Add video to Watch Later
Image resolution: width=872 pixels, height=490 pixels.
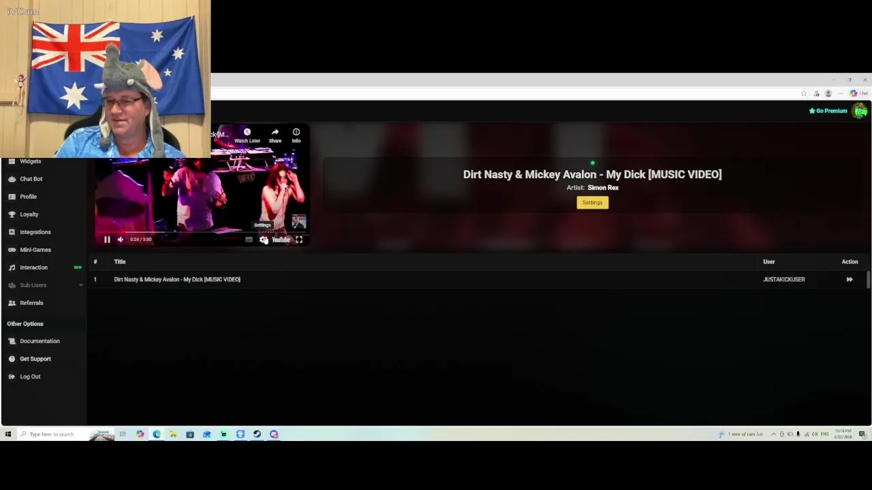tap(247, 135)
